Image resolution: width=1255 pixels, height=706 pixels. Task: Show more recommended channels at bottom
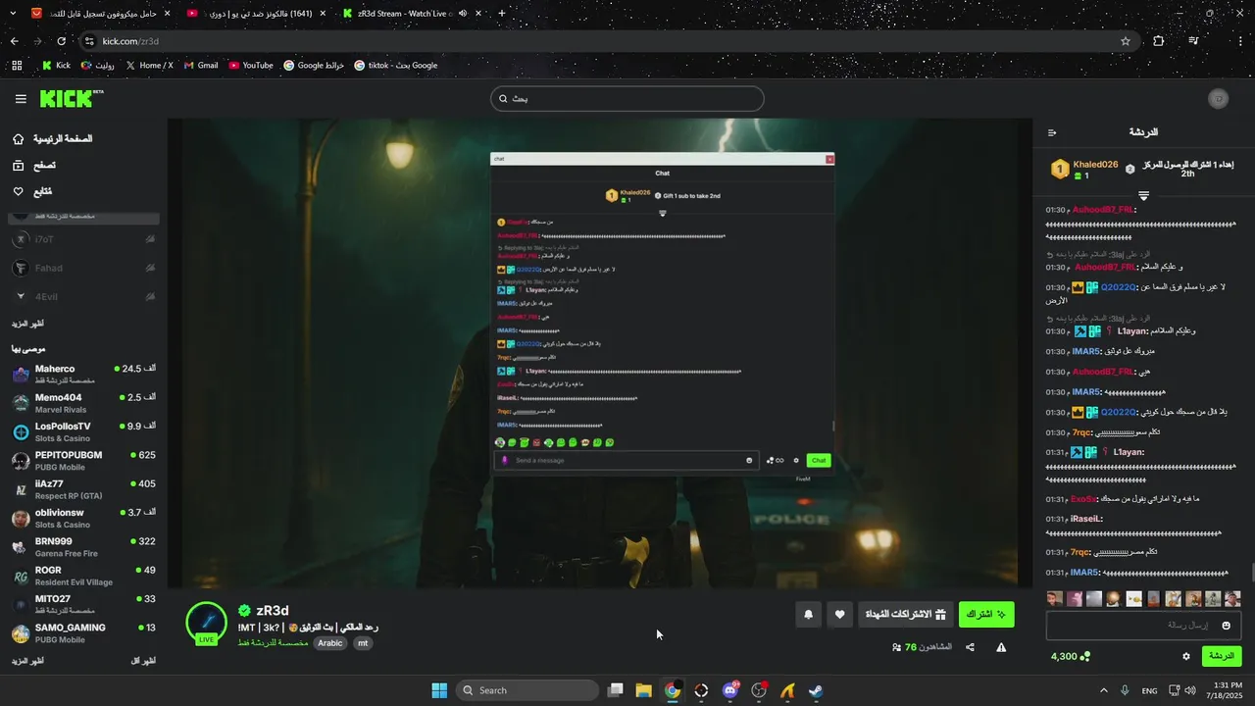(x=27, y=661)
